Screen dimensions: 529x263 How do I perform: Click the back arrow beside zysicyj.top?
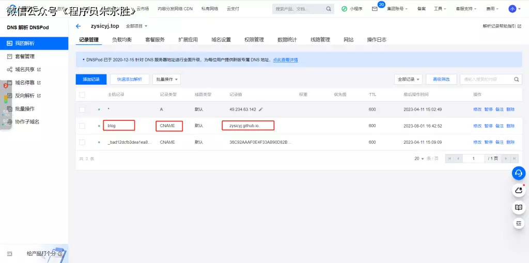pos(78,26)
